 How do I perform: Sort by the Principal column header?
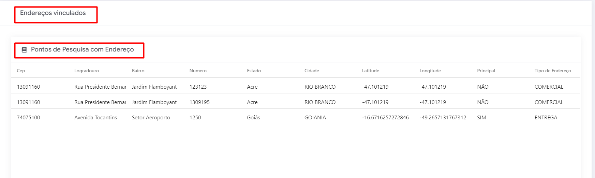tap(486, 71)
